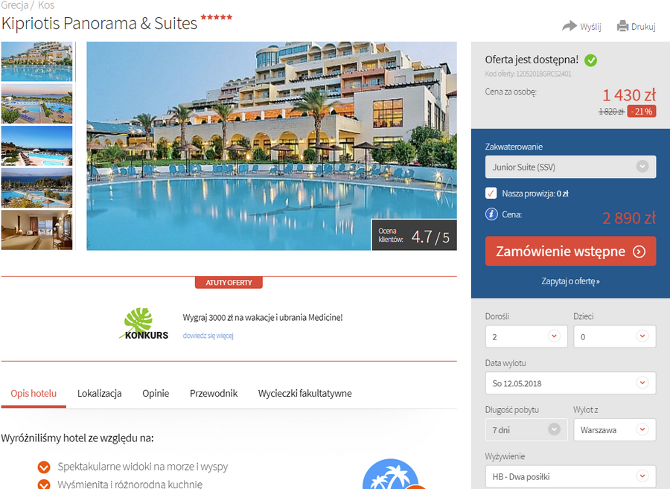Open the Data wylotu date dropdown
670x489 pixels.
570,383
